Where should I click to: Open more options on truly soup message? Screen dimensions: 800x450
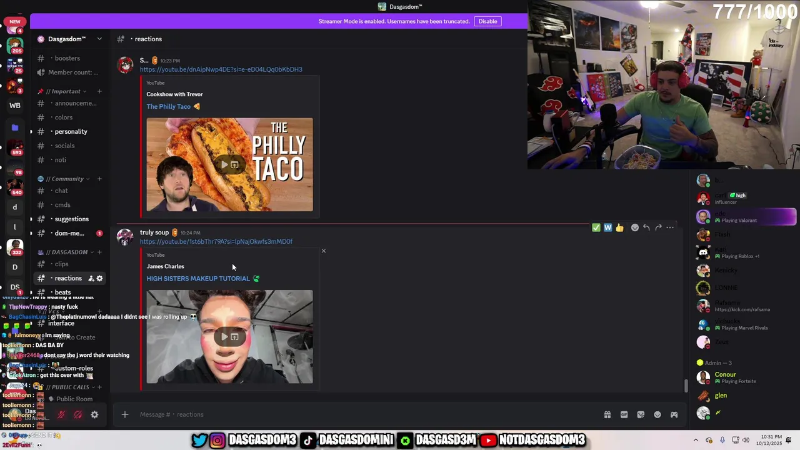tap(670, 227)
